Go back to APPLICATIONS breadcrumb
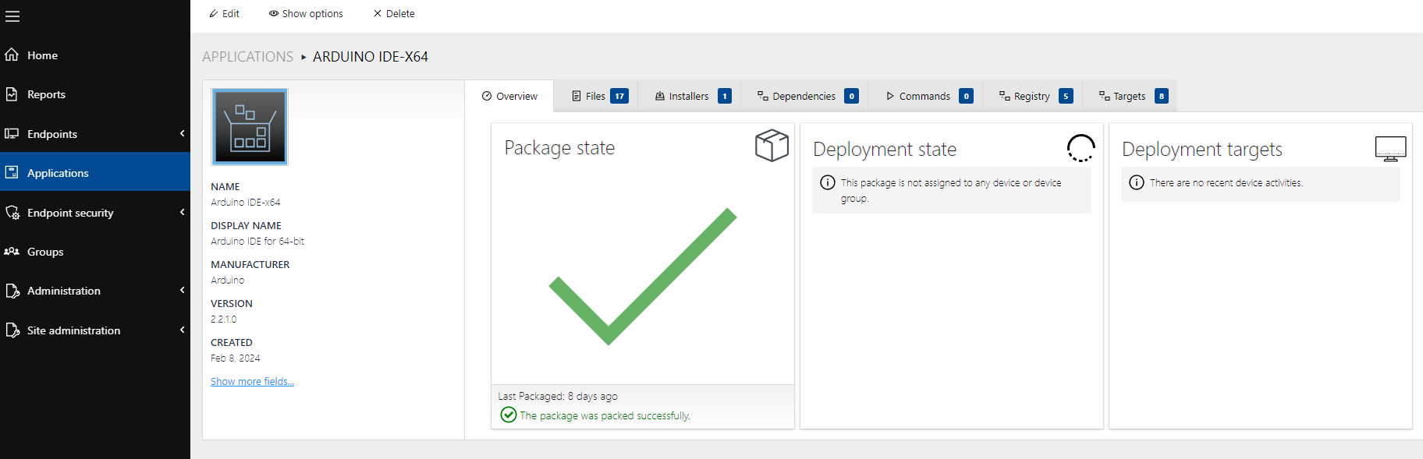The width and height of the screenshot is (1423, 459). point(247,57)
